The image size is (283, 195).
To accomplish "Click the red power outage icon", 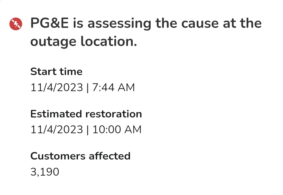I will pos(16,24).
